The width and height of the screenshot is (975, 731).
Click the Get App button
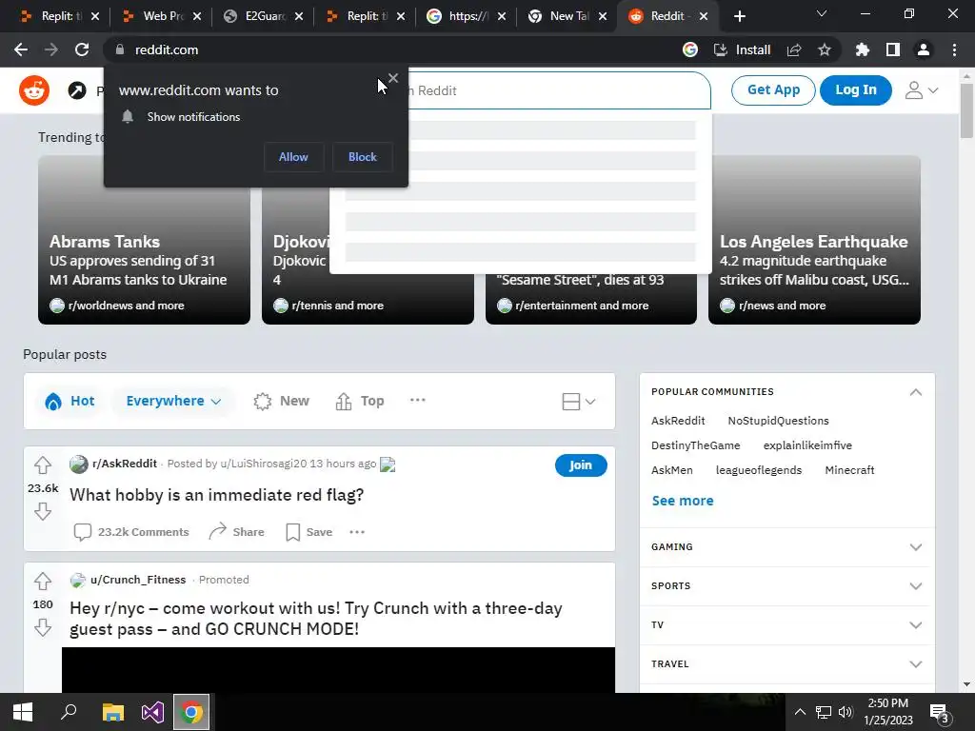773,90
